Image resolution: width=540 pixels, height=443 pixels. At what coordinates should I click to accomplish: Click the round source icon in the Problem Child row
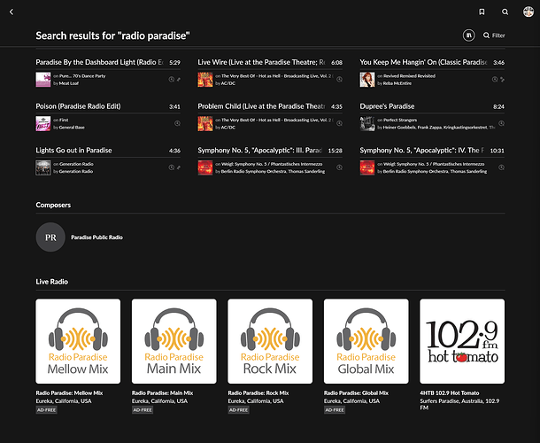[x=339, y=123]
